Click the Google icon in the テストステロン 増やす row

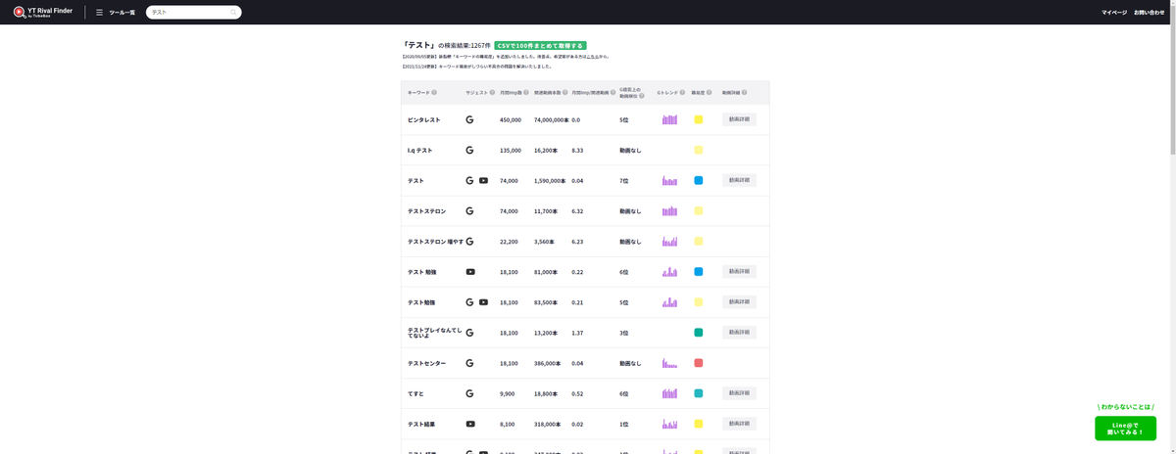click(x=469, y=242)
